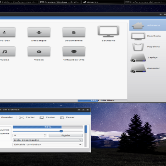Switch to Preferencias del escritorio taskbar entry
Image resolution: width=166 pixels, height=166 pixels.
(x=145, y=2)
